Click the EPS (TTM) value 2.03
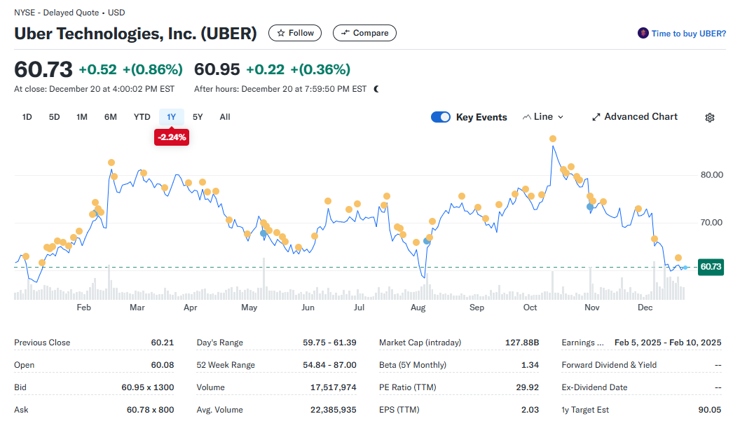The width and height of the screenshot is (740, 421). [530, 410]
